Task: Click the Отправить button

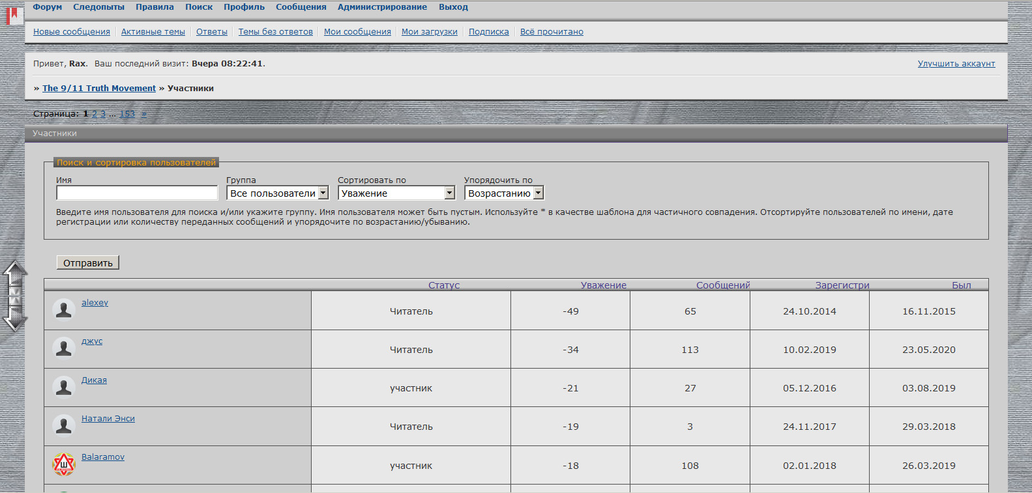Action: pos(88,263)
